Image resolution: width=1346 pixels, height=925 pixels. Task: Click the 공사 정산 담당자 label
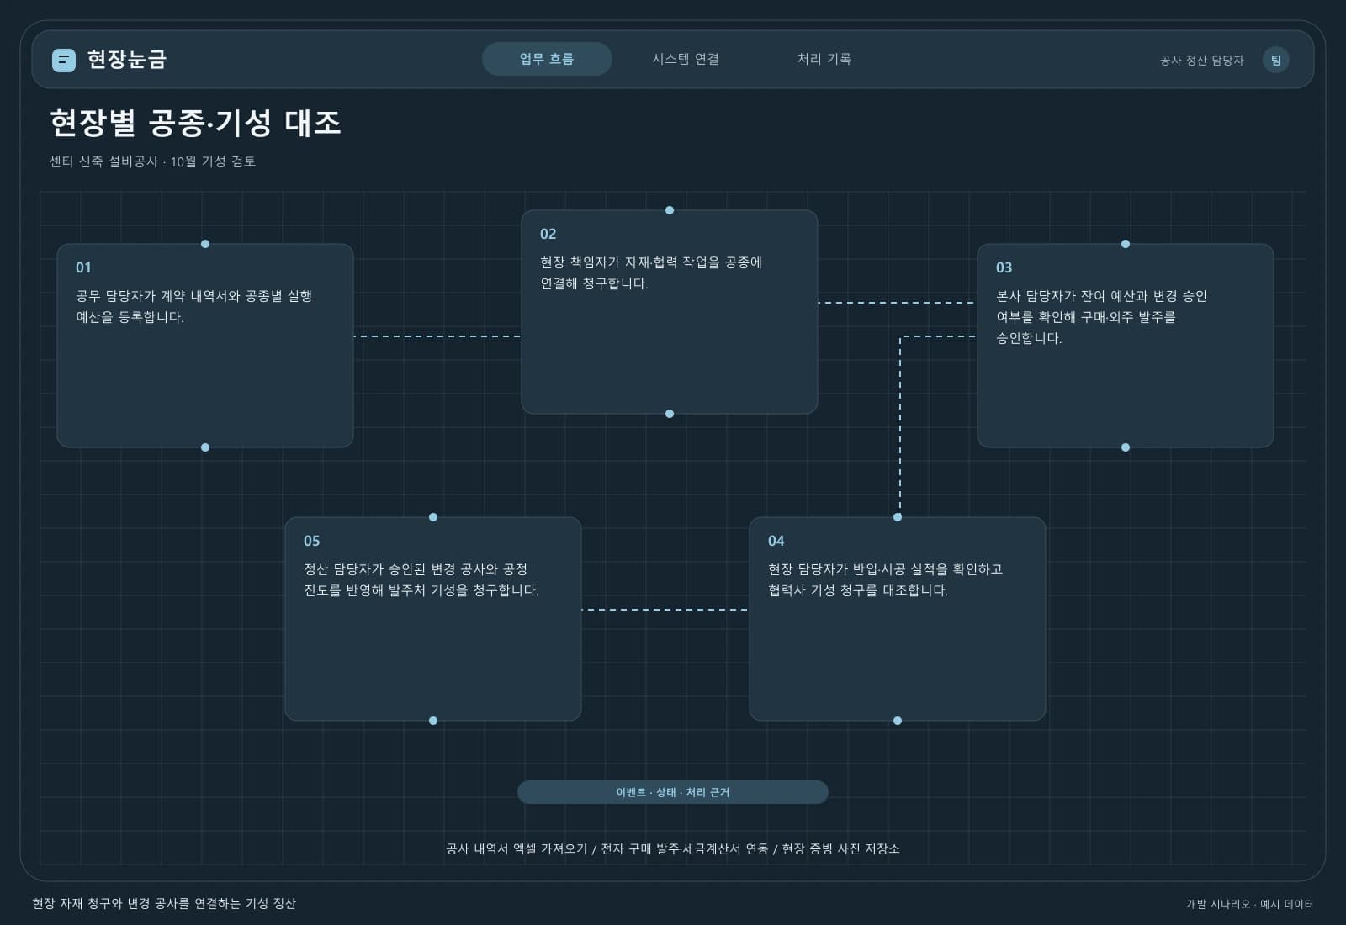coord(1201,60)
